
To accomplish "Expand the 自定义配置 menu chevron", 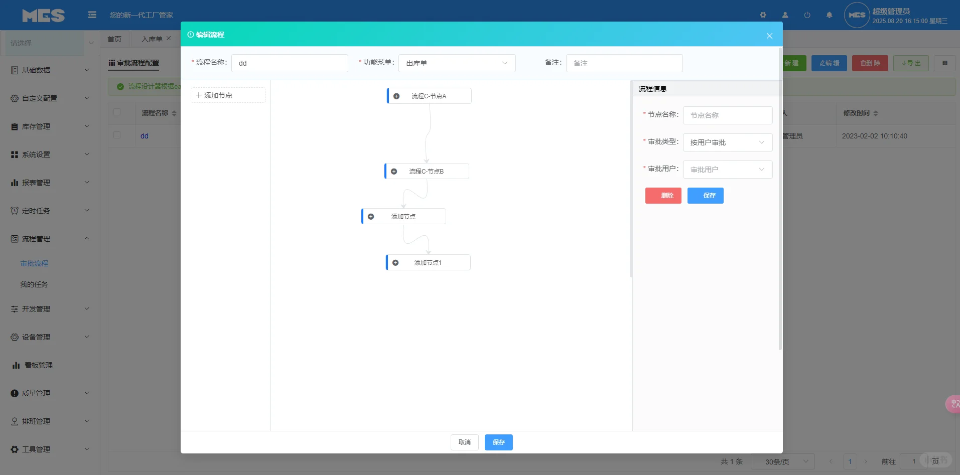I will [87, 98].
